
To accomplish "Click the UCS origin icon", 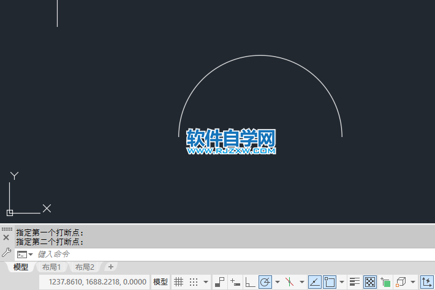I will [10, 213].
